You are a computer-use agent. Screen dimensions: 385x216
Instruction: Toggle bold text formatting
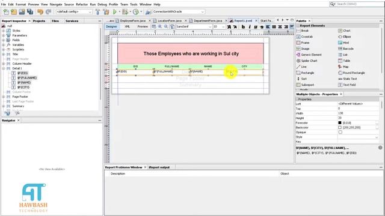coord(243,26)
